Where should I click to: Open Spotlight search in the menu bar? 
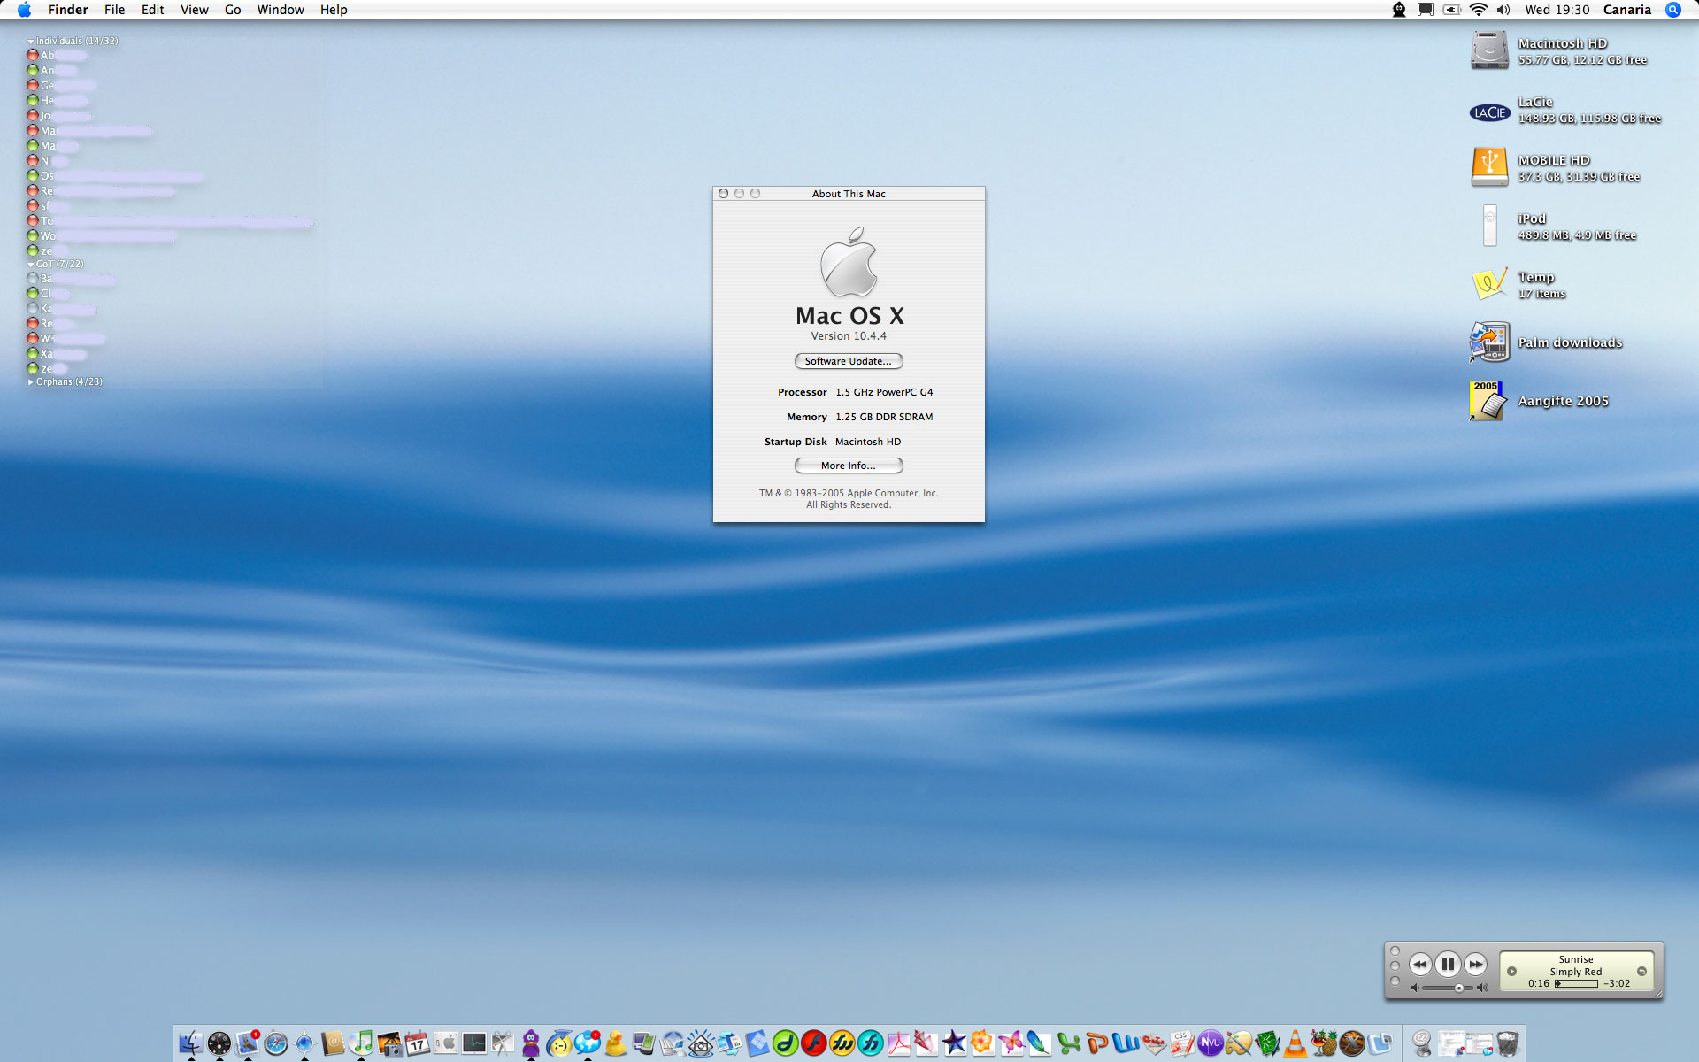coord(1672,10)
